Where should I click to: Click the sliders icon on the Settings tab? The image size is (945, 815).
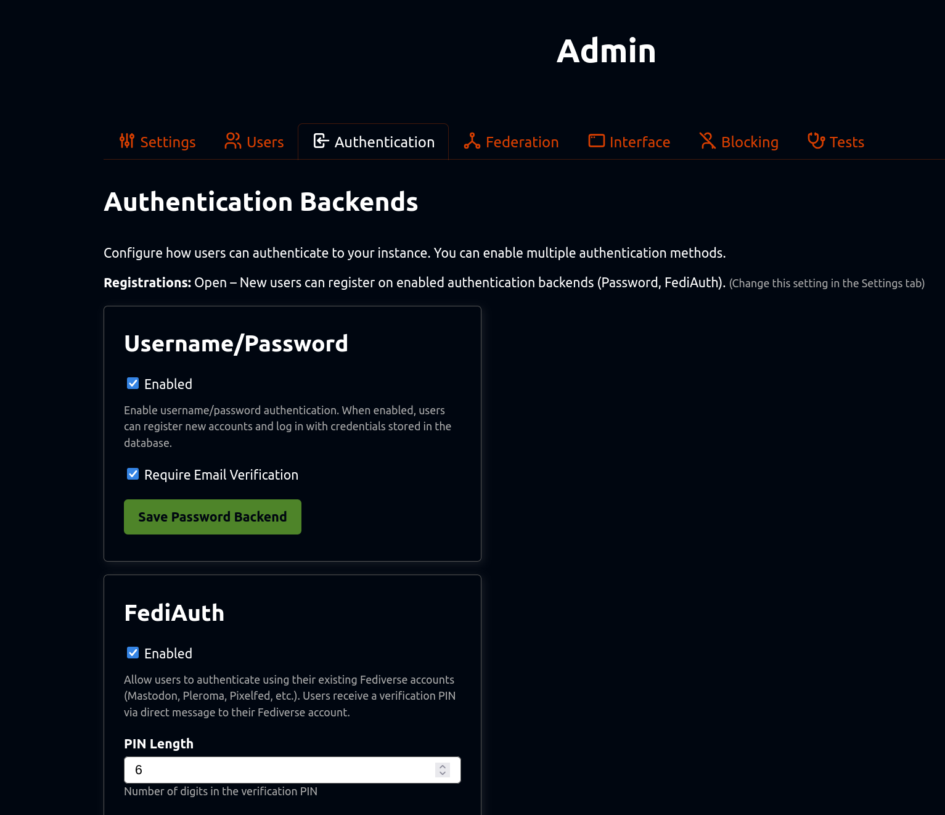127,141
